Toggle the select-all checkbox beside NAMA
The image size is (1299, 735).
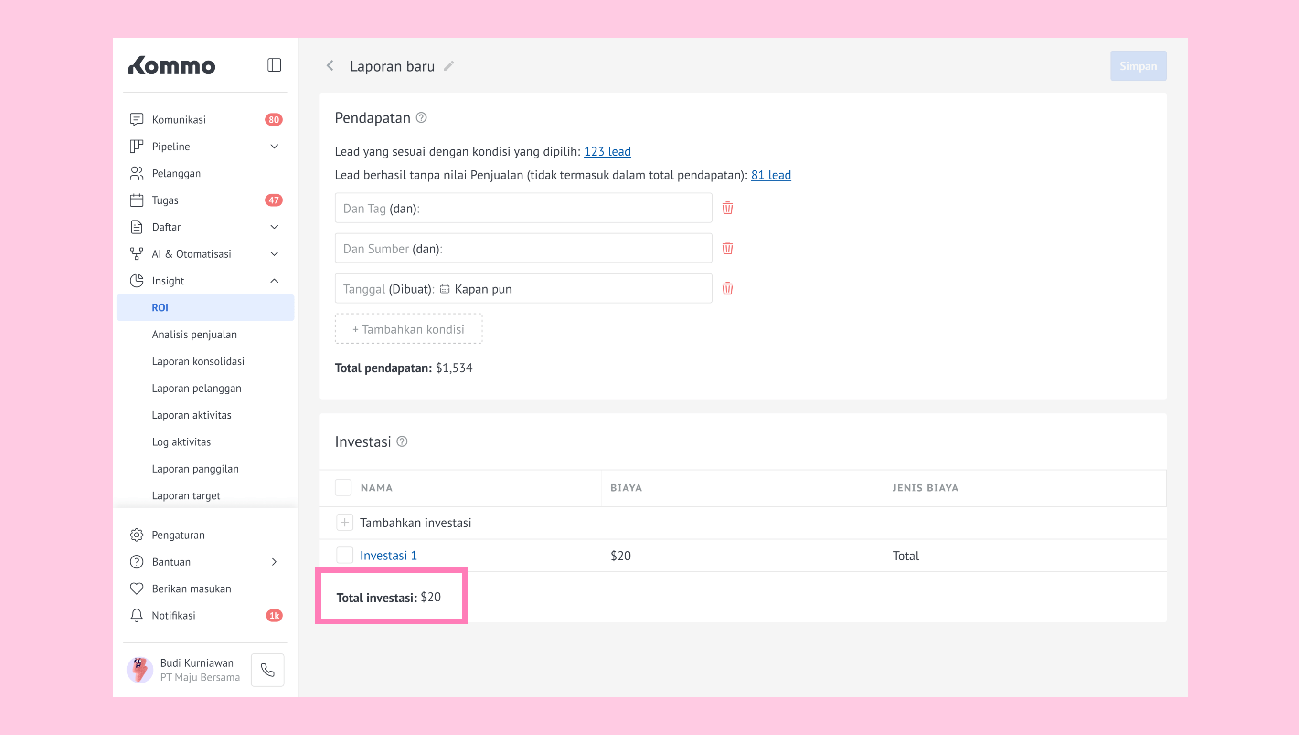[x=343, y=488]
